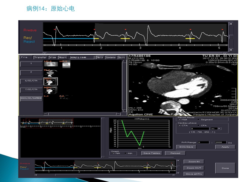
Task: Open the Transfer menu
Action: coord(40,57)
